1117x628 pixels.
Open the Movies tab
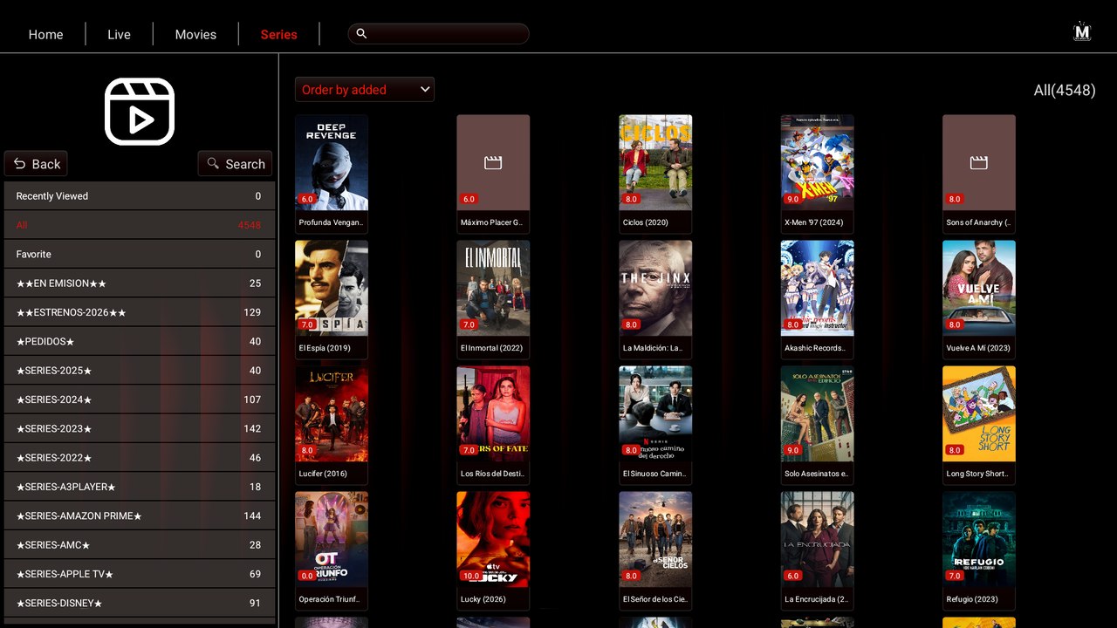(x=195, y=34)
